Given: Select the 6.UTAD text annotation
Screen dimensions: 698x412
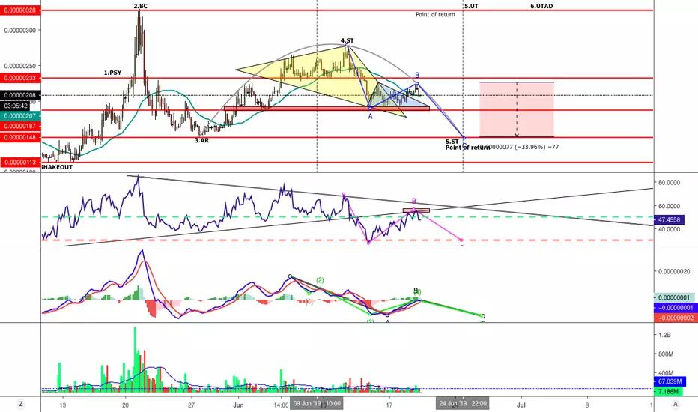Looking at the screenshot, I should coord(541,6).
